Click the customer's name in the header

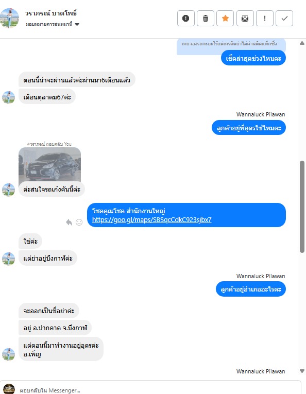[51, 13]
